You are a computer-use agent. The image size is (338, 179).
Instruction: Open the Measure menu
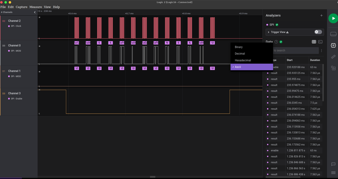tap(36, 7)
